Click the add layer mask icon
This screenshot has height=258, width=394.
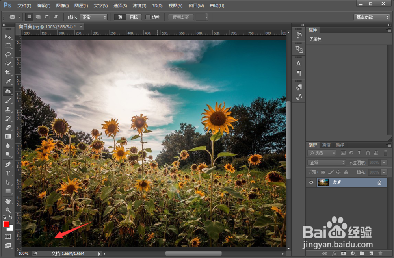point(343,254)
